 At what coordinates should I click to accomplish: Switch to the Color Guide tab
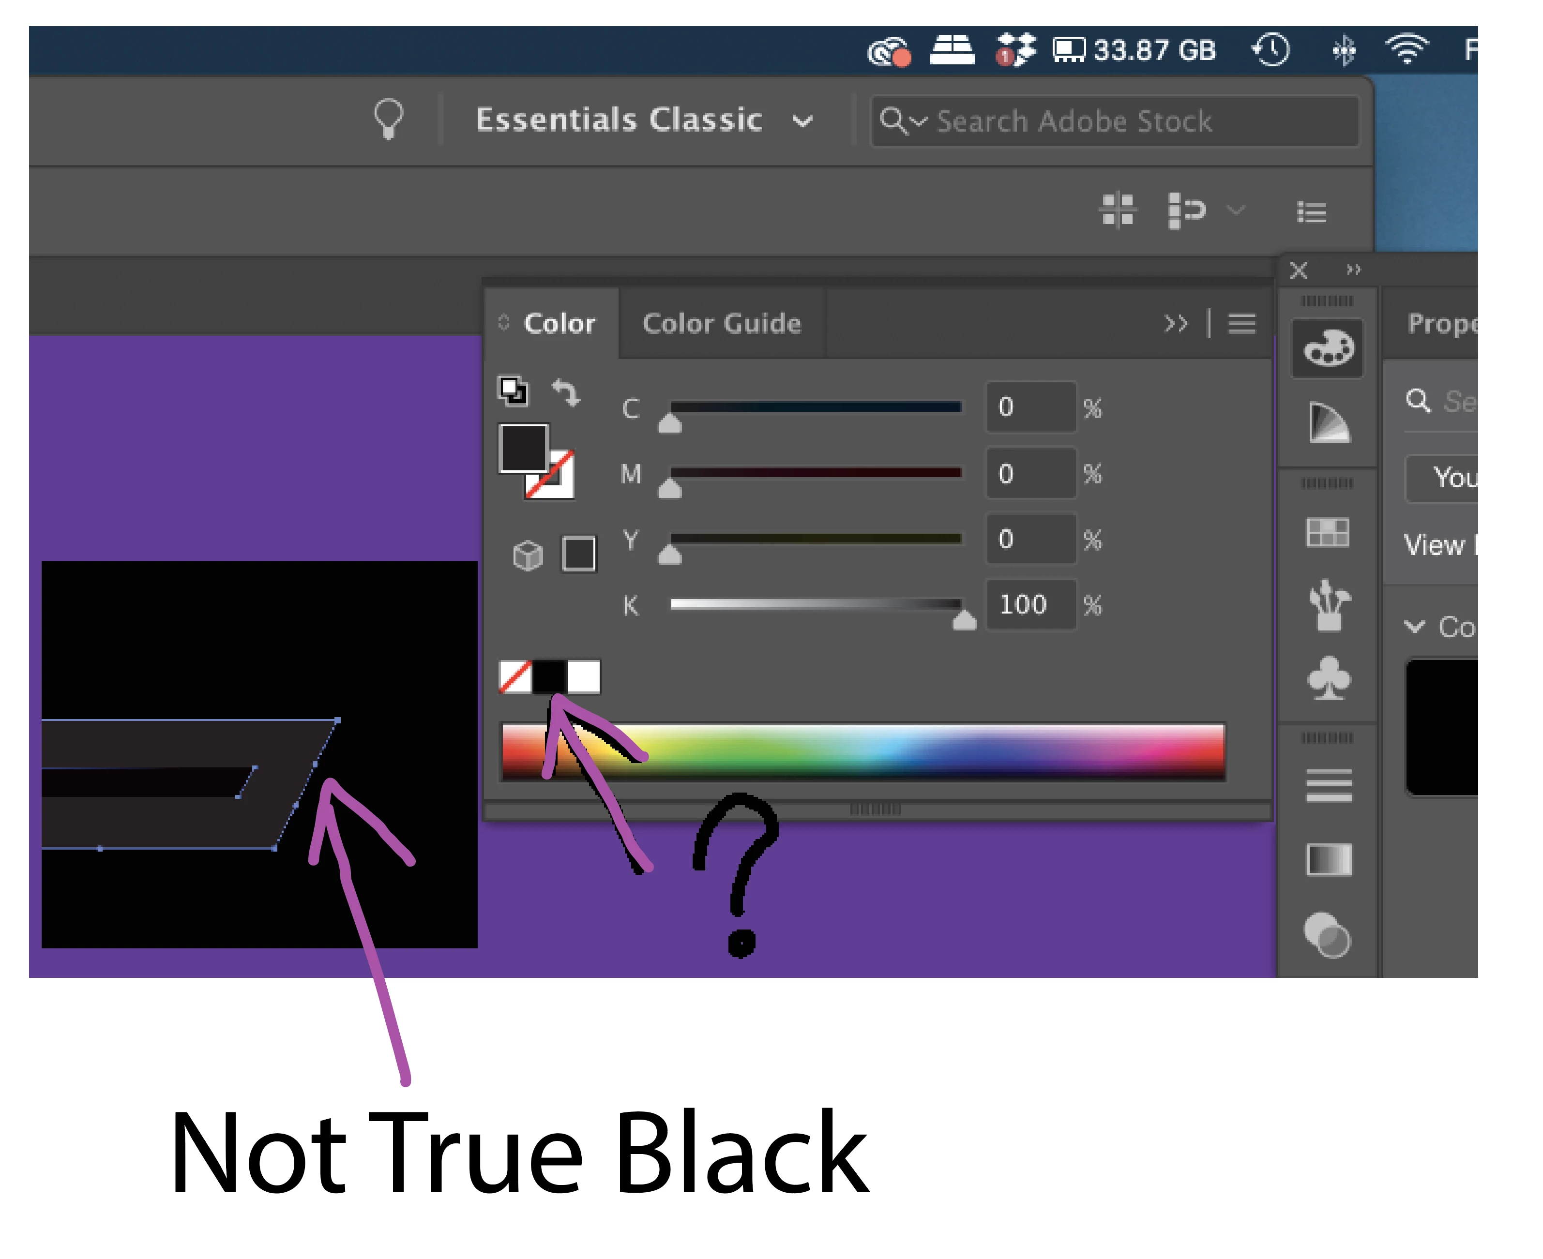(722, 323)
